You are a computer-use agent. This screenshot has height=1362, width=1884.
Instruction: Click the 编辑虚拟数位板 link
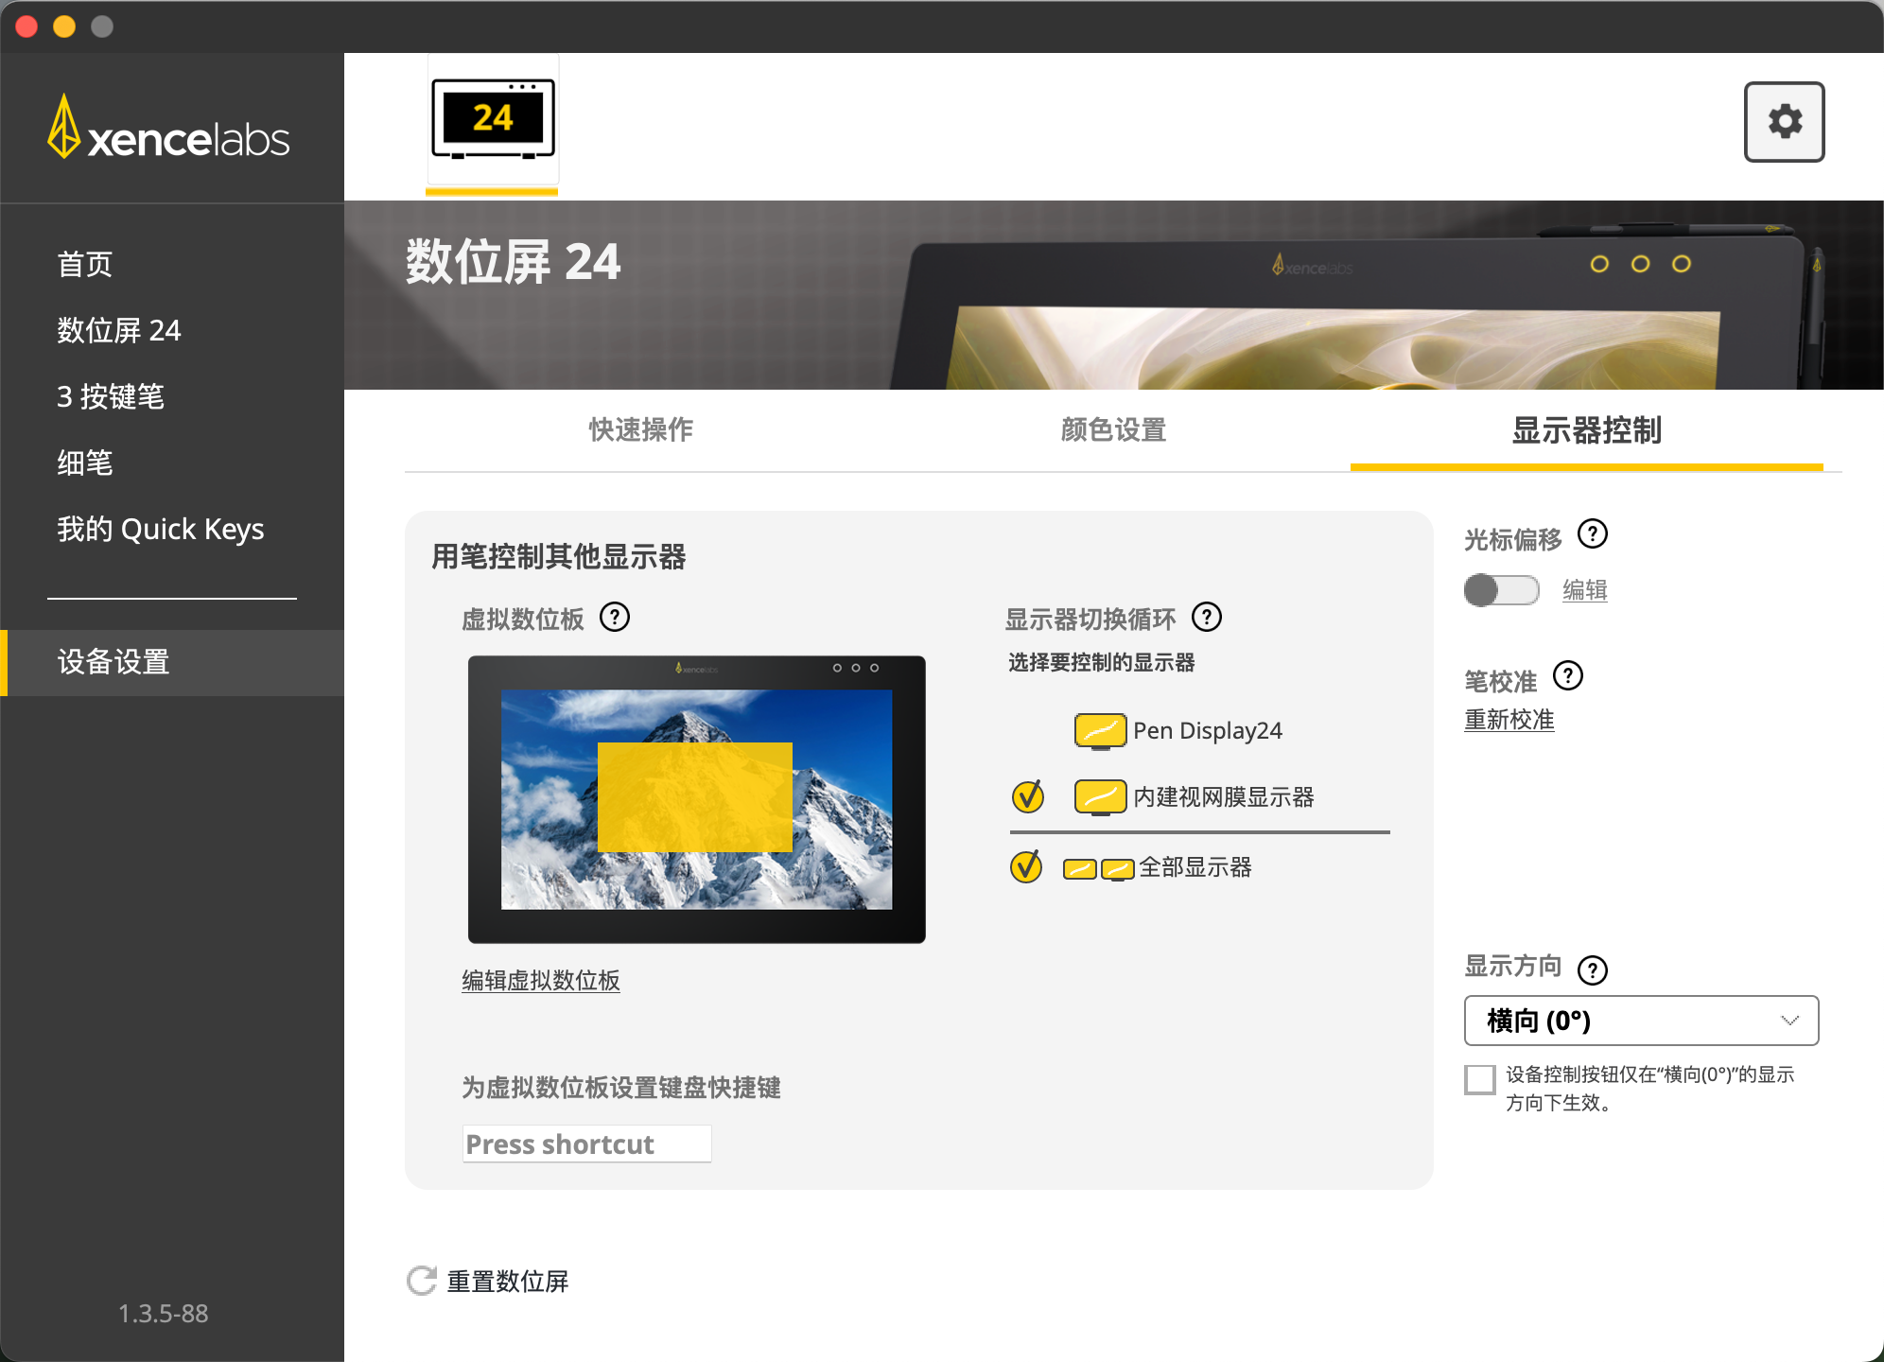pyautogui.click(x=539, y=981)
